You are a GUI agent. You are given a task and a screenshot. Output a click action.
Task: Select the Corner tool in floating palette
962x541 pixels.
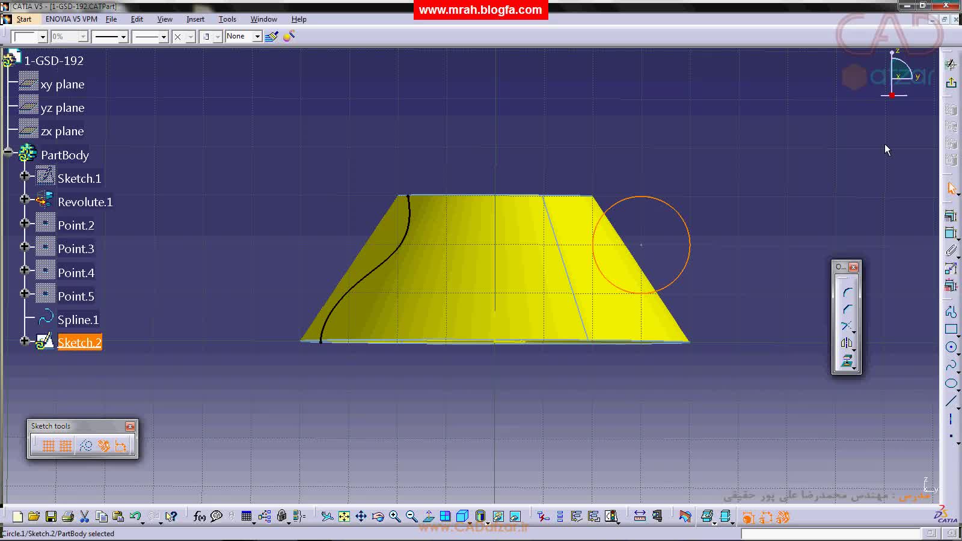pyautogui.click(x=847, y=293)
